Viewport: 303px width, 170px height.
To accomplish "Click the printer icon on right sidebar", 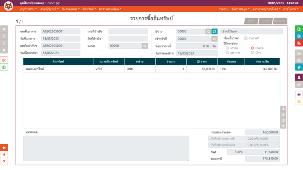I will [x=299, y=94].
